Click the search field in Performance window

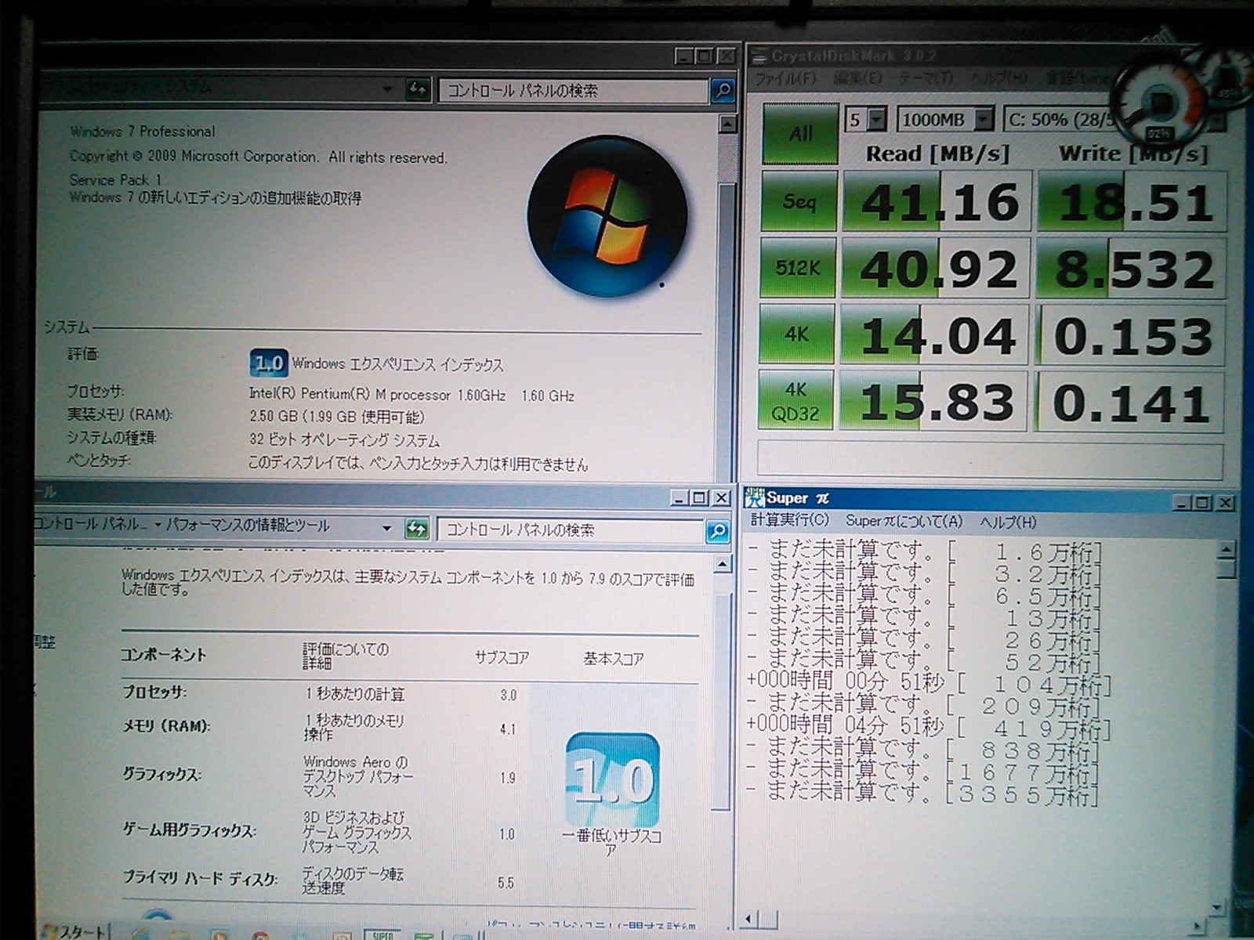571,530
